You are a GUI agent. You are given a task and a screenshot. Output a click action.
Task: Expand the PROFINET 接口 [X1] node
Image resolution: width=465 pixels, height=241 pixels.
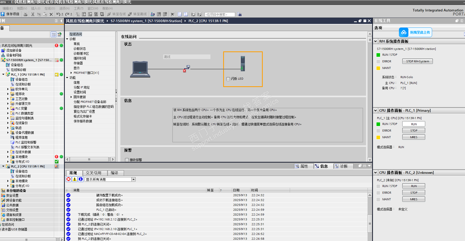[x=71, y=73]
